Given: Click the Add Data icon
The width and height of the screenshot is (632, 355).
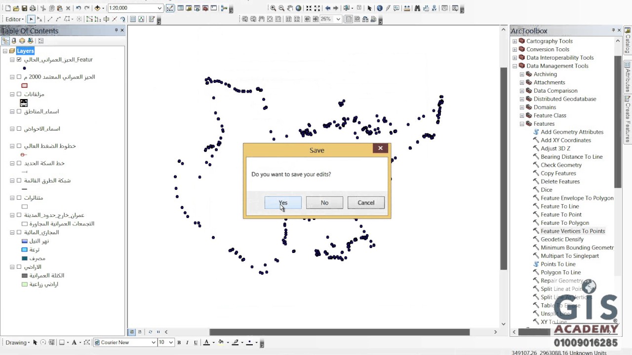Looking at the screenshot, I should 98,8.
